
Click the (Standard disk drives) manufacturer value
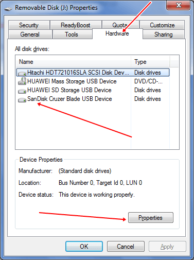click(85, 171)
